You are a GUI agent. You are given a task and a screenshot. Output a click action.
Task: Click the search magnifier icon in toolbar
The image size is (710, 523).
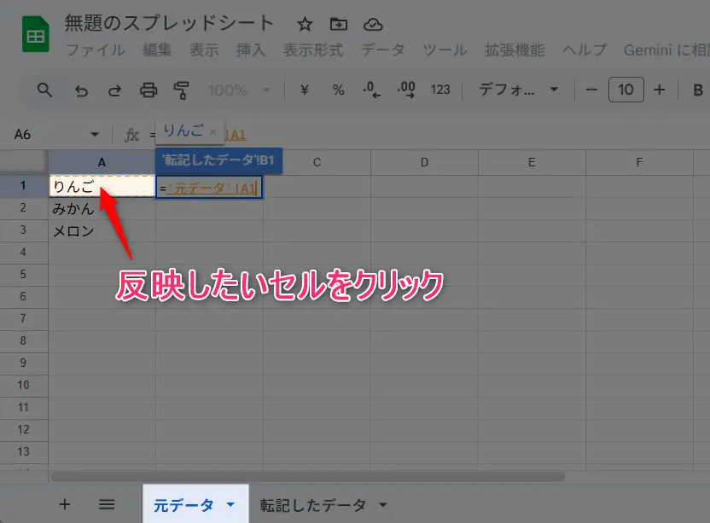[44, 90]
